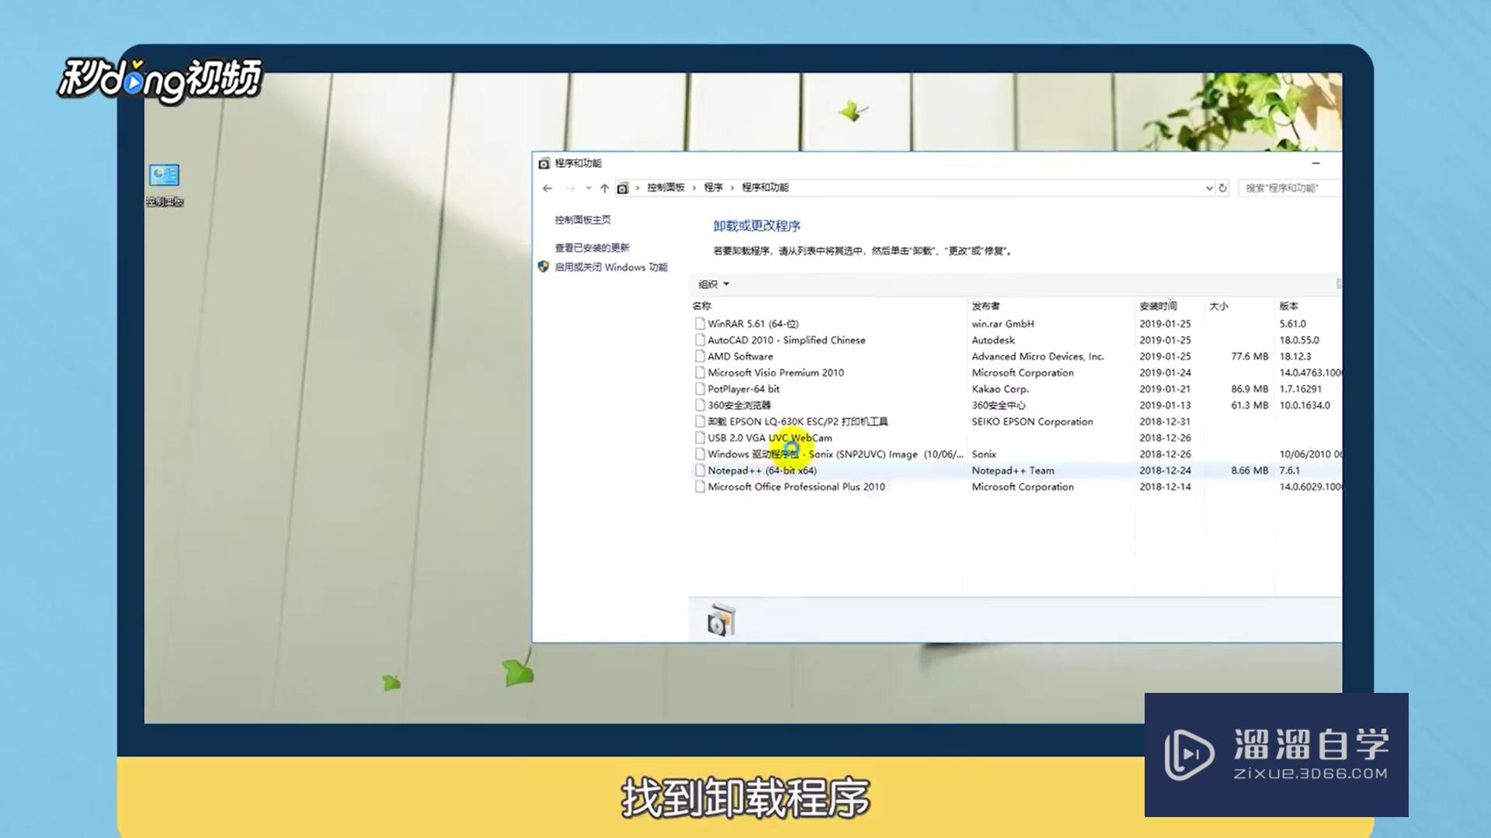Open the Control Panel desktop icon

pos(165,185)
